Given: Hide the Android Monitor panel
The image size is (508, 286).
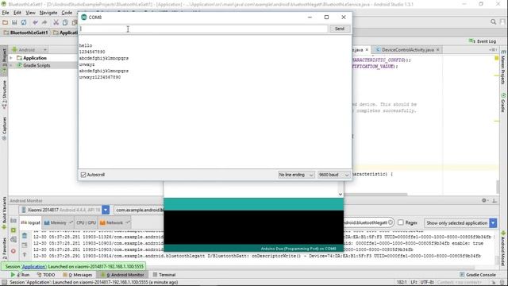Looking at the screenshot, I should click(495, 201).
